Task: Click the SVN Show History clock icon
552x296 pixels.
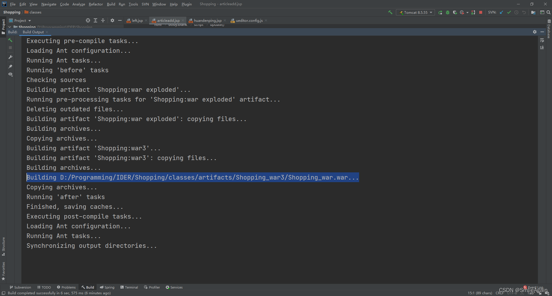Action: 516,12
